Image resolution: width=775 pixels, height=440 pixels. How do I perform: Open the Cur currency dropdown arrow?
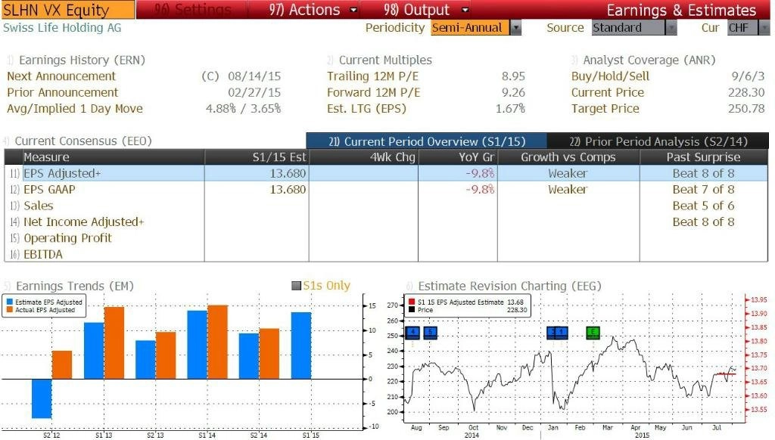click(x=764, y=28)
